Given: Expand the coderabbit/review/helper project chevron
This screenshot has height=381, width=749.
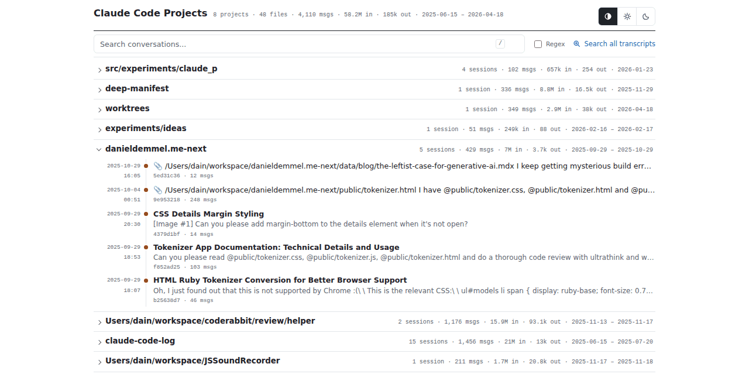Looking at the screenshot, I should pyautogui.click(x=99, y=322).
